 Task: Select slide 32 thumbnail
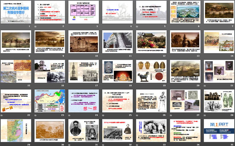coord(117,131)
